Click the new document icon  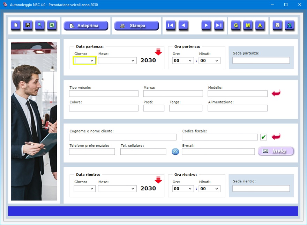pyautogui.click(x=16, y=26)
